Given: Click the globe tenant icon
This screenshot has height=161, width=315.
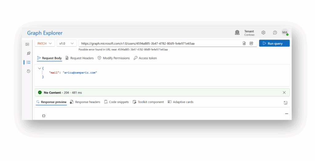Looking at the screenshot, I should click(237, 33).
